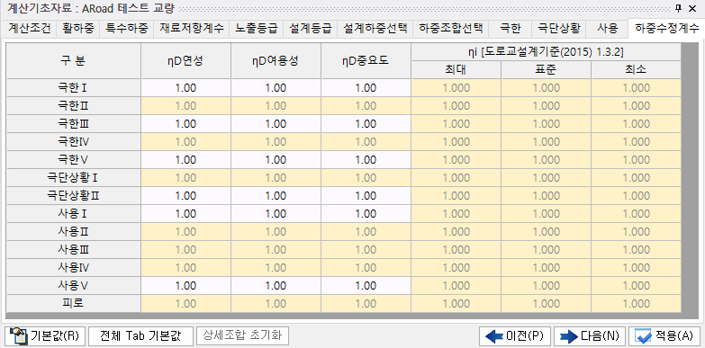Open the 노출등급 tab
The height and width of the screenshot is (348, 705).
coord(257,29)
